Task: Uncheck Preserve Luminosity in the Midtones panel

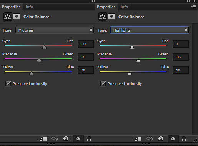Action: click(x=8, y=84)
